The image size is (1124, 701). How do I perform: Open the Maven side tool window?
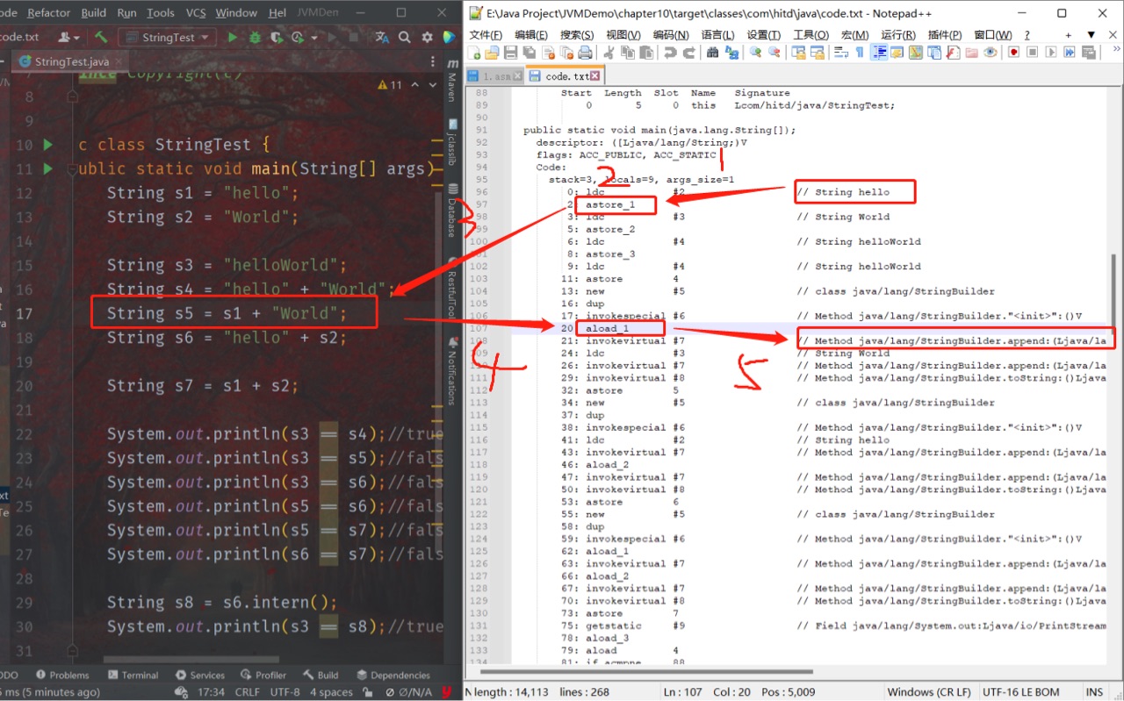452,79
